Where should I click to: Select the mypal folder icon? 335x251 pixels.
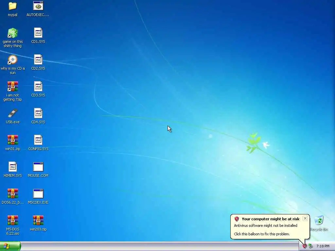point(13,6)
